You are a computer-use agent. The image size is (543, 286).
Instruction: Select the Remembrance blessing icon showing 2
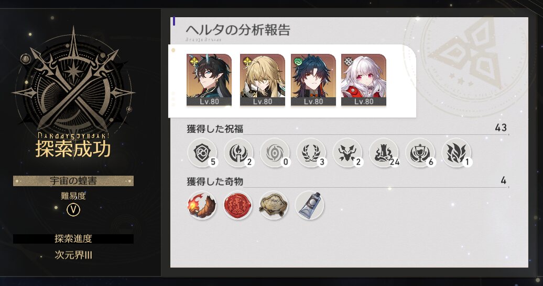point(238,152)
